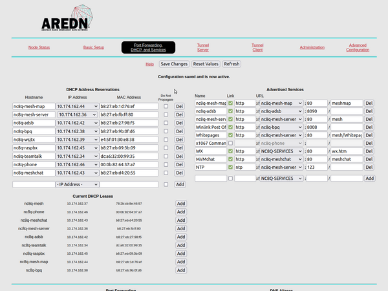Open the '- IP Address -' dropdown
The width and height of the screenshot is (388, 291).
(77, 184)
